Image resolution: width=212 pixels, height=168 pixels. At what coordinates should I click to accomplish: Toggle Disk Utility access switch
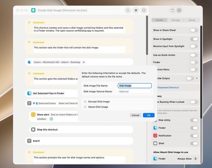(194, 120)
